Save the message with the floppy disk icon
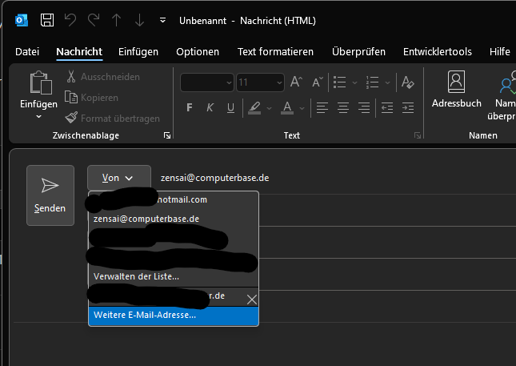Viewport: 516px width, 366px height. pyautogui.click(x=47, y=21)
